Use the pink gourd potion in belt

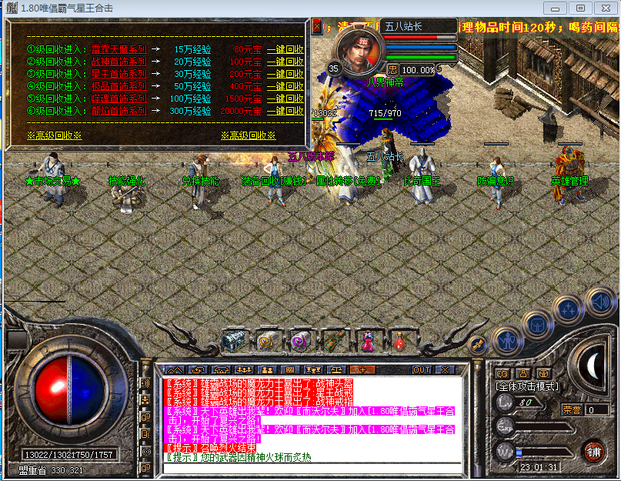coord(369,341)
